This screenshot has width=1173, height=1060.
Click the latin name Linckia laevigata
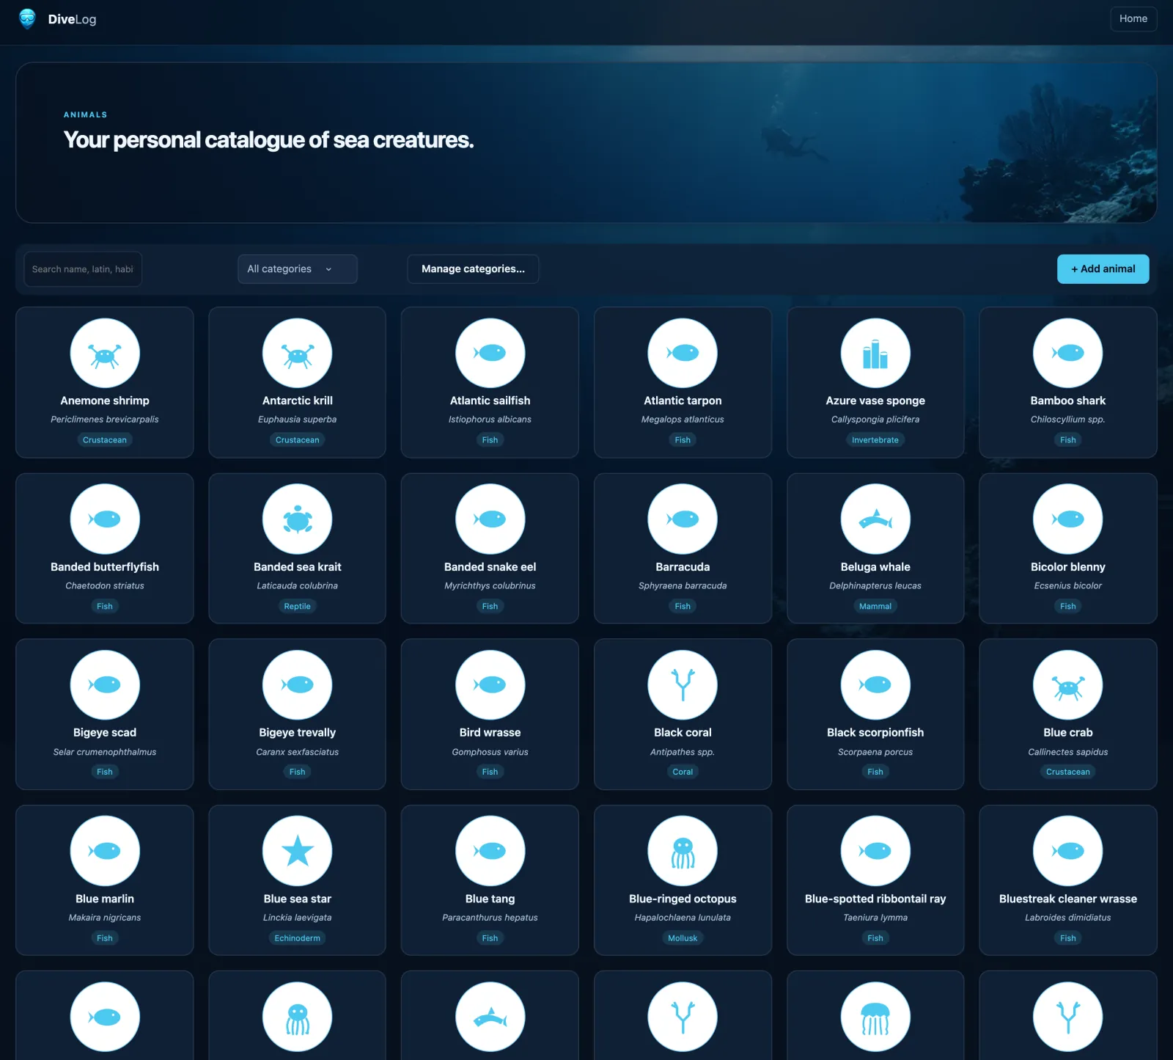click(298, 918)
